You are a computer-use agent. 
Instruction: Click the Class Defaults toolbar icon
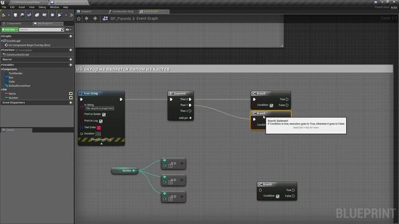coord(44,15)
